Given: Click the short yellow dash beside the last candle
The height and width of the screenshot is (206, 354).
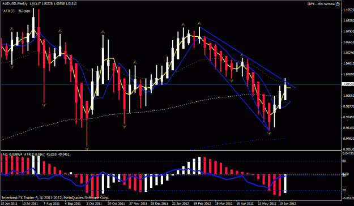Looking at the screenshot, I should coord(288,88).
